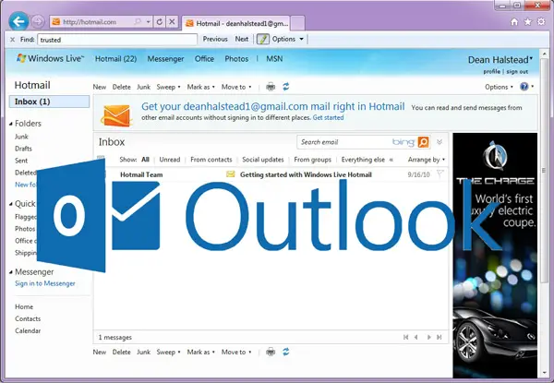
Task: Click the address bar search magnifier
Action: [138, 22]
